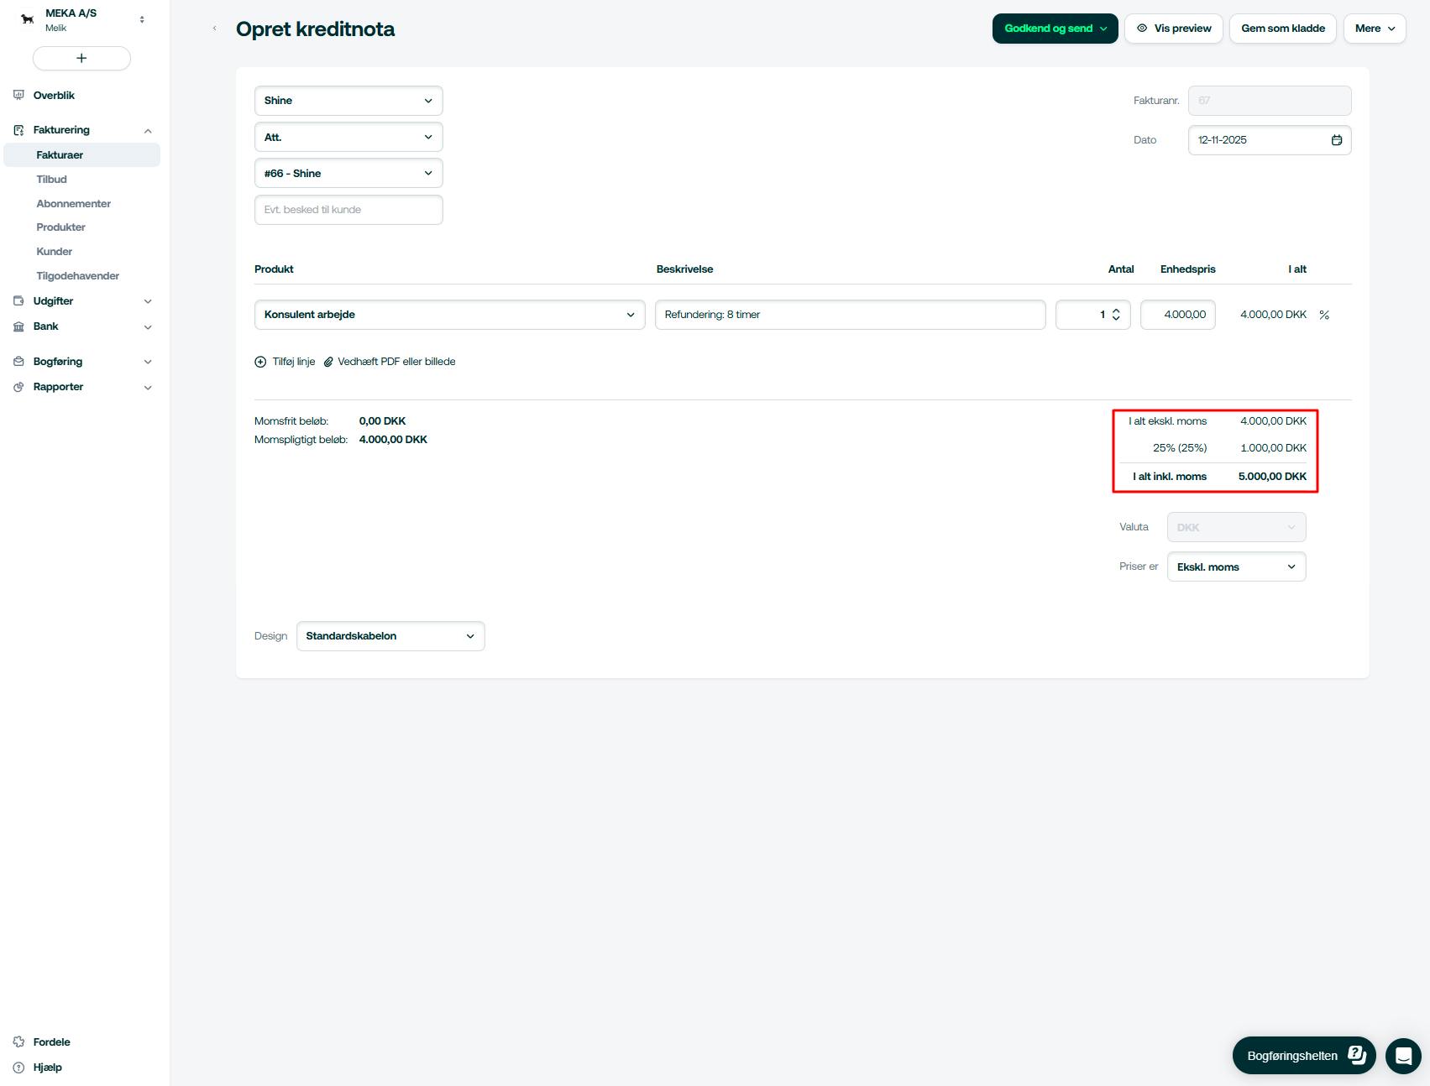Click the Vis preview button
This screenshot has height=1086, width=1430.
[1174, 29]
